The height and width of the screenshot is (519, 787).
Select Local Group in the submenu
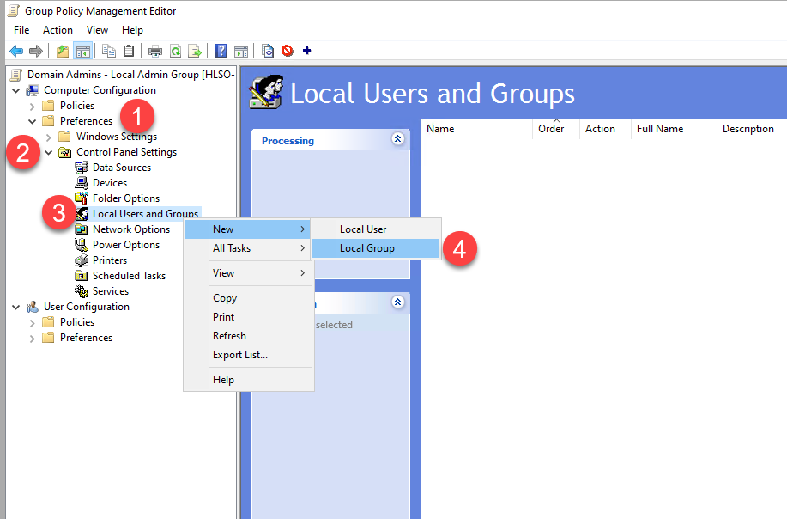[366, 248]
